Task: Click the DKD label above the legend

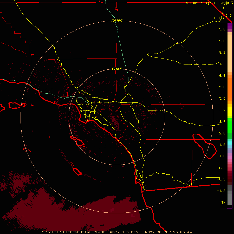Action: [x=228, y=15]
